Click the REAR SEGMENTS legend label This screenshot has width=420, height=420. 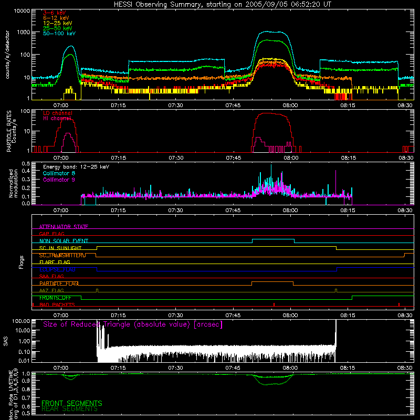coord(69,409)
